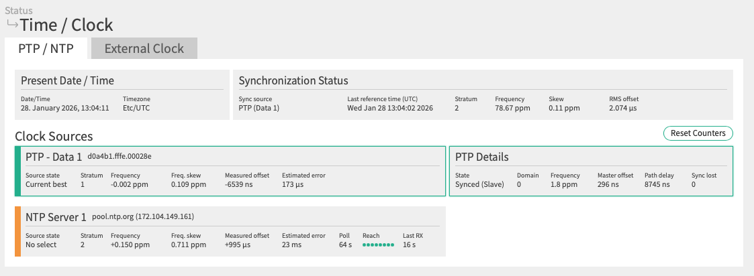Click the Last reference time value
754x276 pixels.
click(391, 108)
